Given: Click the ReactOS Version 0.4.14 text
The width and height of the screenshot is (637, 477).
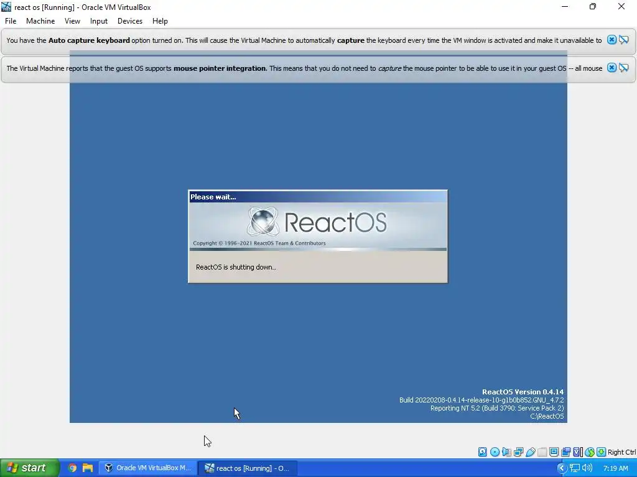Looking at the screenshot, I should click(523, 392).
